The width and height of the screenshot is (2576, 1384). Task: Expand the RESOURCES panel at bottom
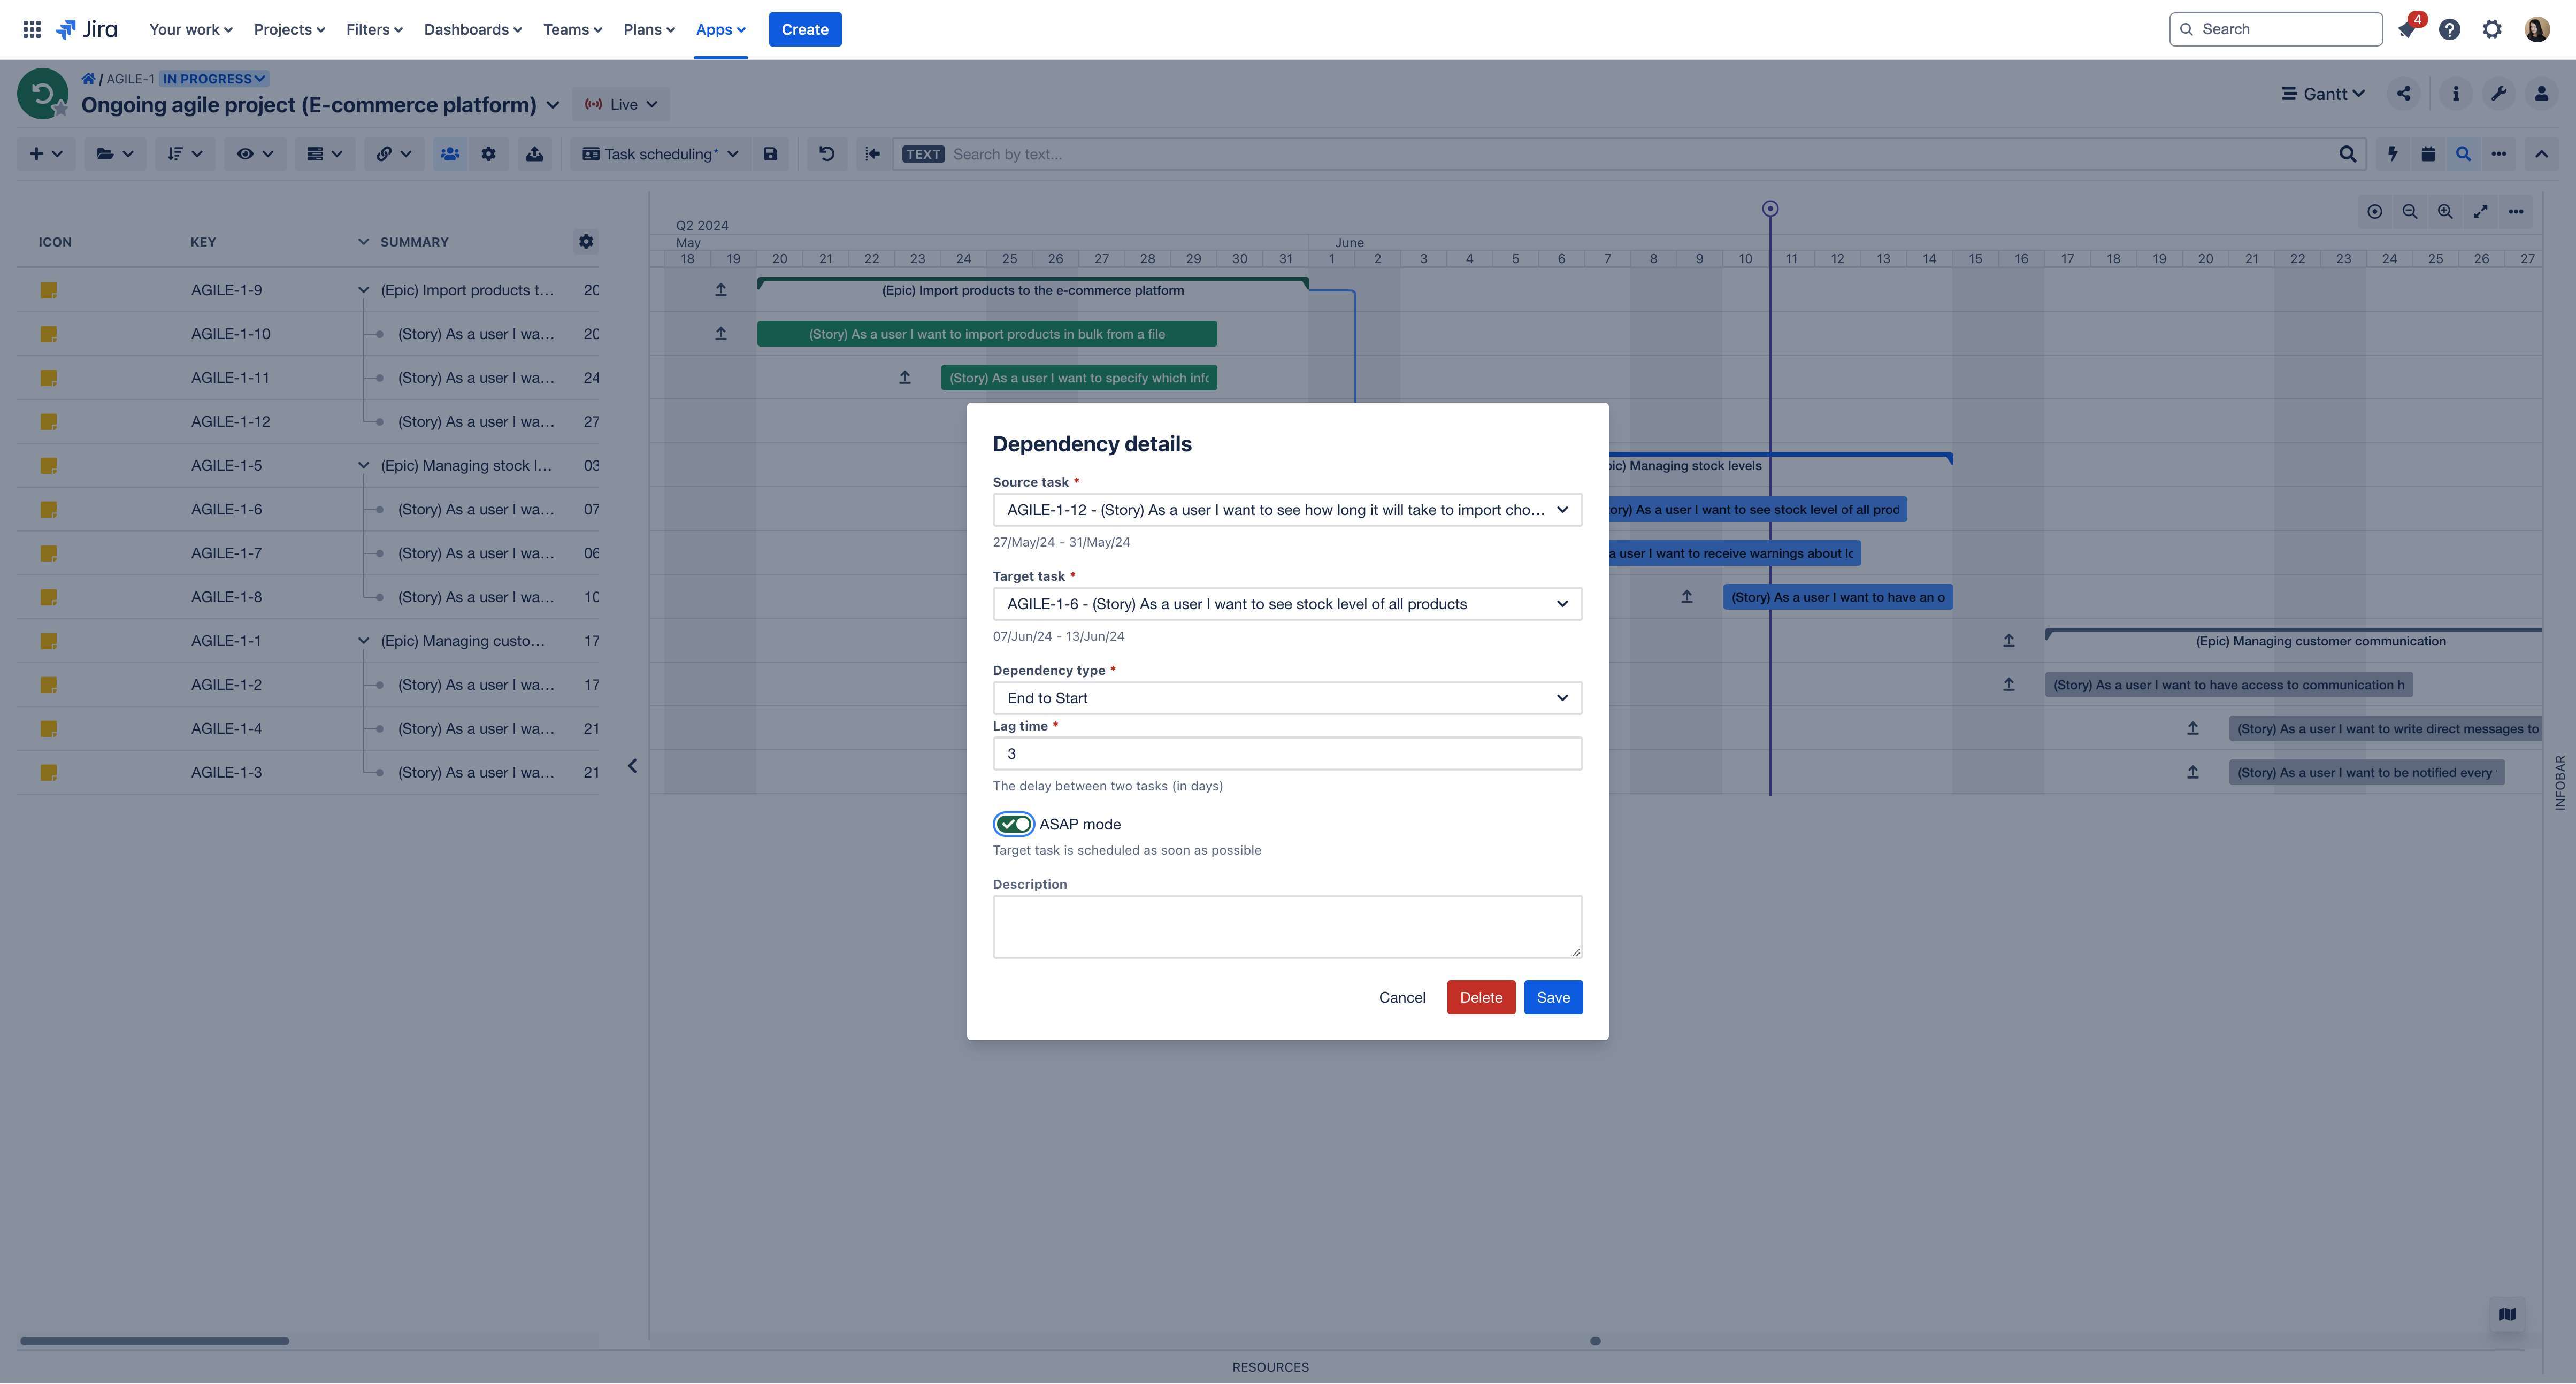click(1270, 1367)
